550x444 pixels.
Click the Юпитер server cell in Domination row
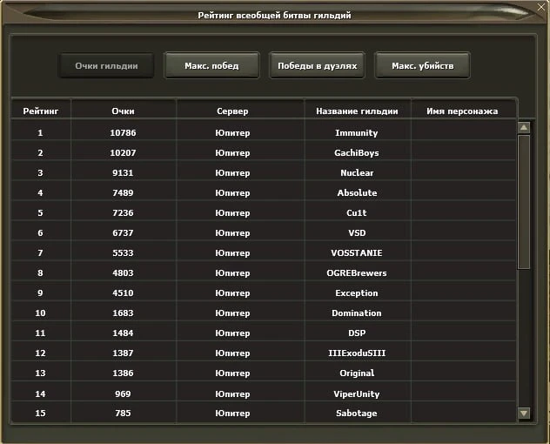pos(232,313)
